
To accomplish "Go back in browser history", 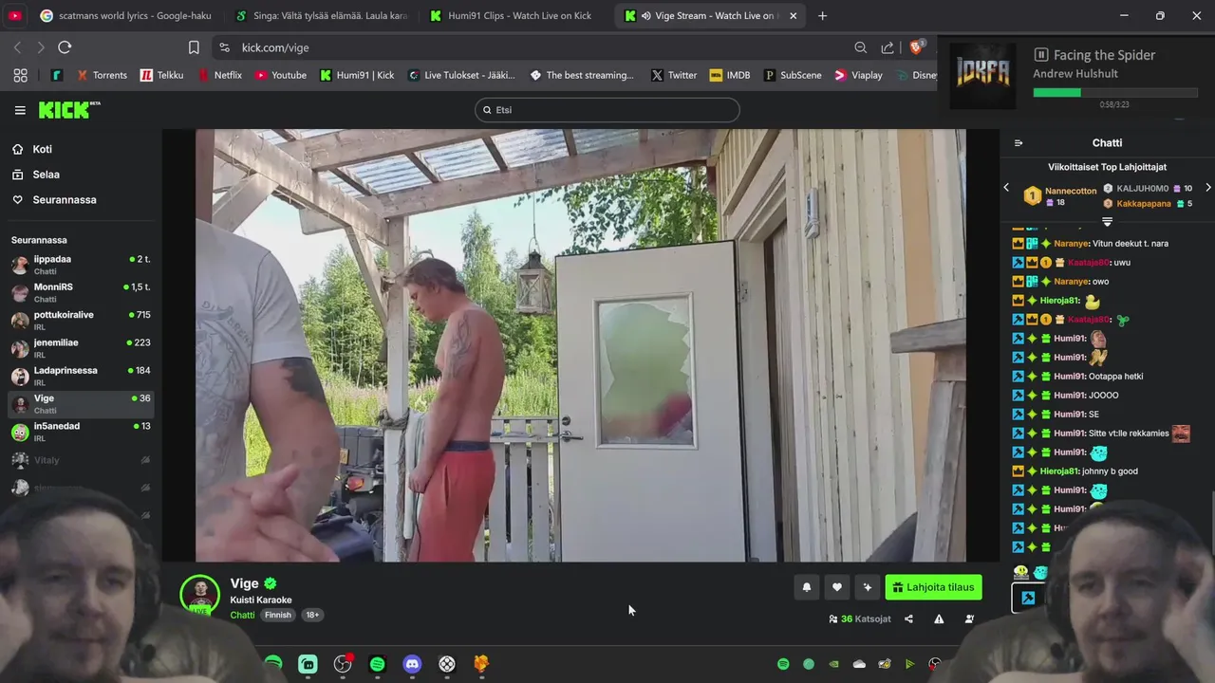I will click(x=17, y=47).
